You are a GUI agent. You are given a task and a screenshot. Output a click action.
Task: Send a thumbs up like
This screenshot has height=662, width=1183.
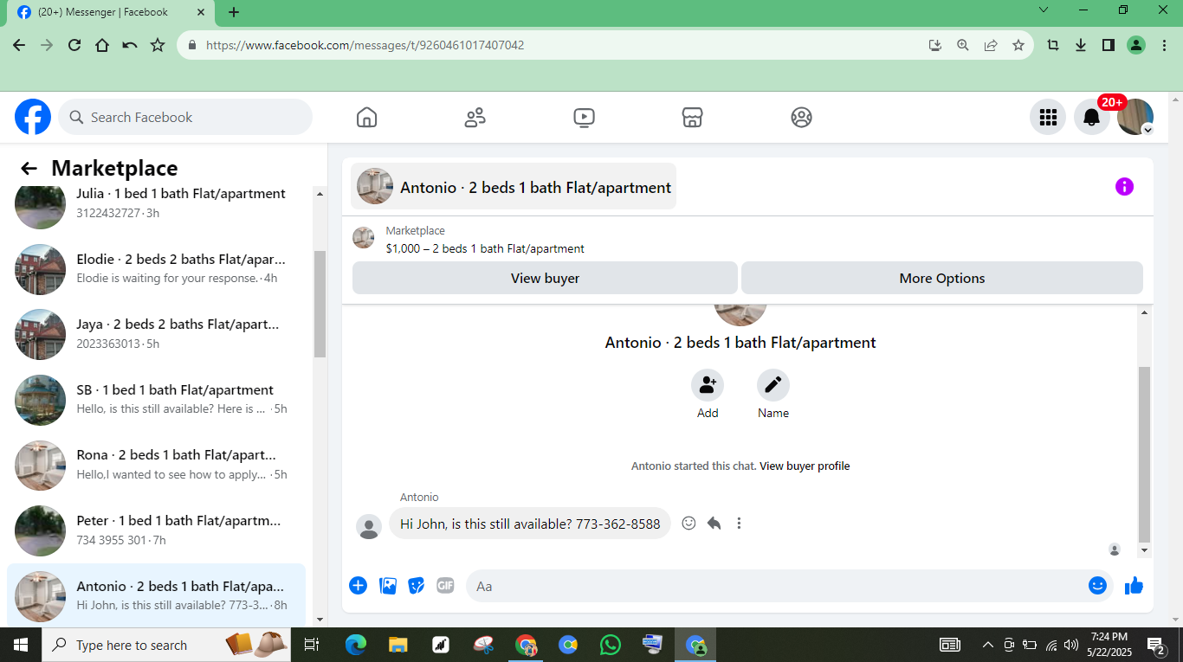pyautogui.click(x=1134, y=586)
